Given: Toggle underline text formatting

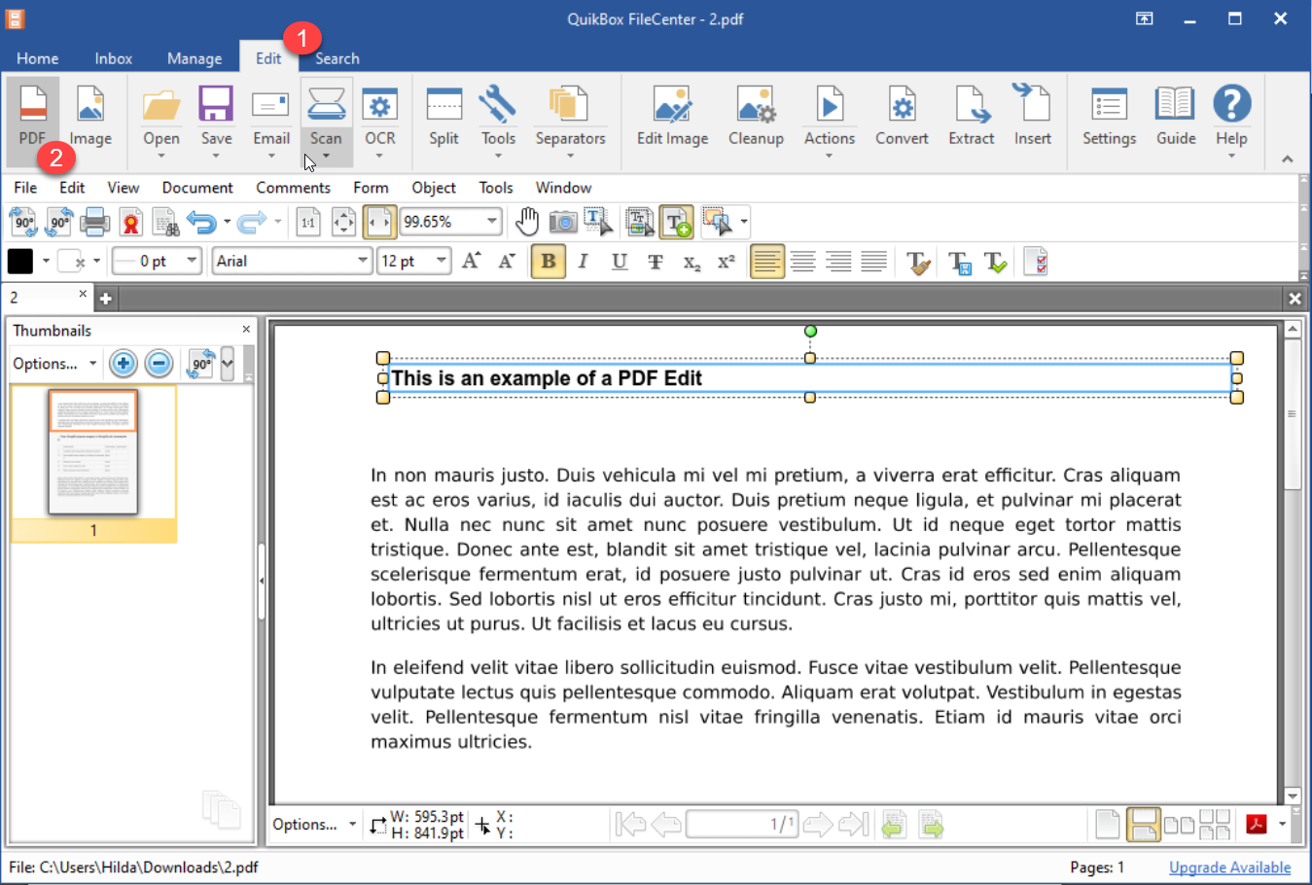Looking at the screenshot, I should tap(620, 262).
